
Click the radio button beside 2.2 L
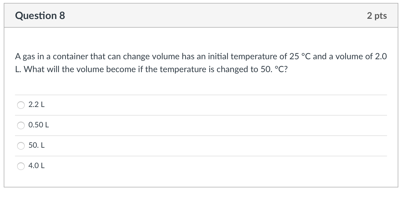click(x=21, y=105)
